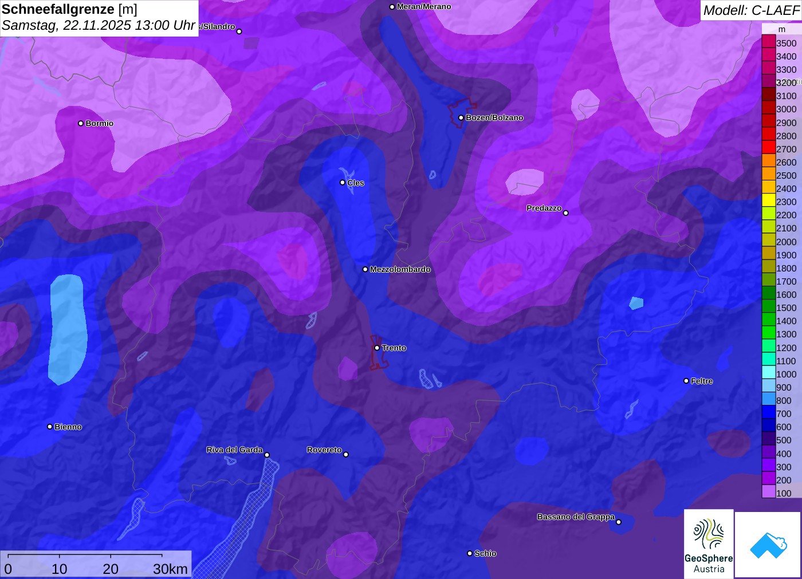Select the "300" legend value label
Viewport: 802px width, 579px height.
pyautogui.click(x=784, y=467)
